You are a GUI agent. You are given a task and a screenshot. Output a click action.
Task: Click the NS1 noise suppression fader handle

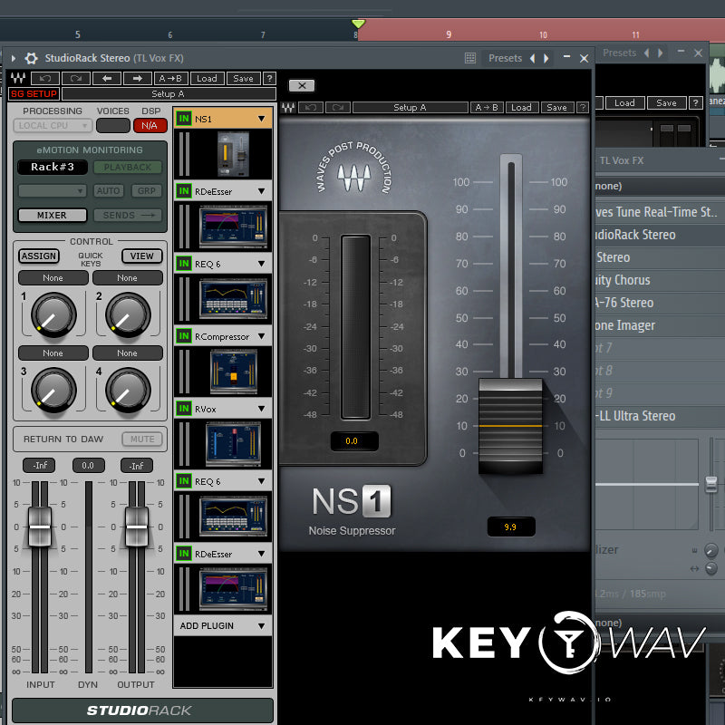pos(510,425)
